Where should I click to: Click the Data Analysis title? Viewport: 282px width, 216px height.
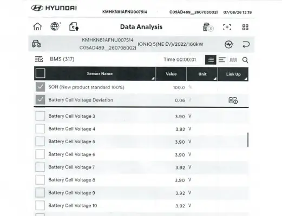(141, 27)
